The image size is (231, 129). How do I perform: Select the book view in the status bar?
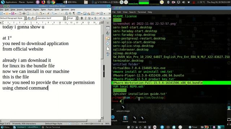77,124
